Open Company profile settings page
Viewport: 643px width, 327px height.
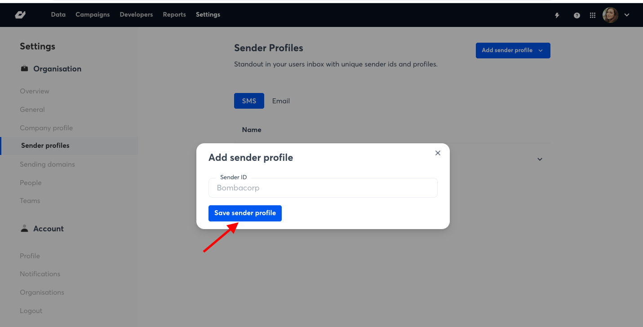(x=46, y=128)
